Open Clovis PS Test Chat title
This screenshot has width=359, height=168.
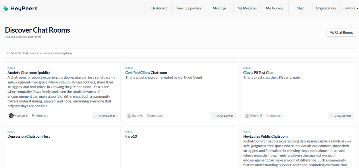258,73
